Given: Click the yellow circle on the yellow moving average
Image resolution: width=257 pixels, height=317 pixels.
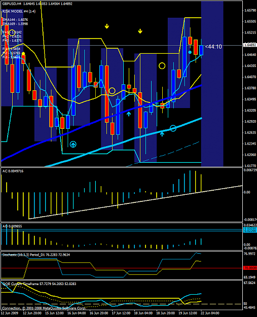Looking at the screenshot, I should (112, 91).
